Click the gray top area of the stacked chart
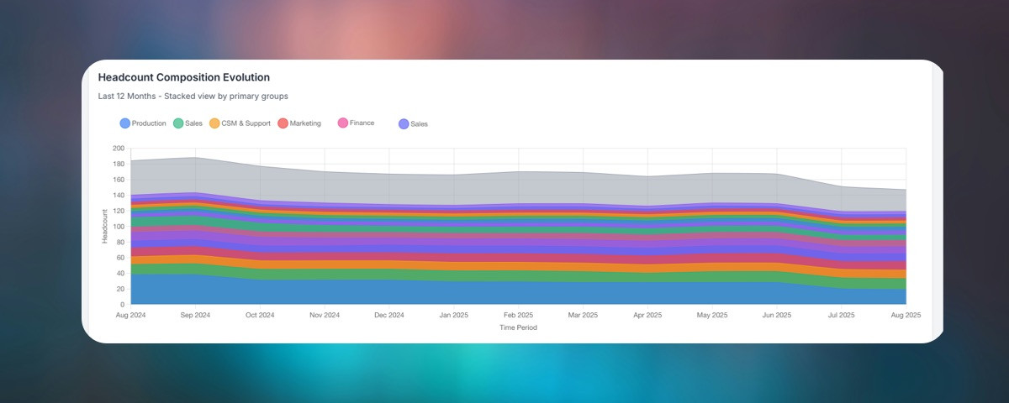 [x=518, y=187]
